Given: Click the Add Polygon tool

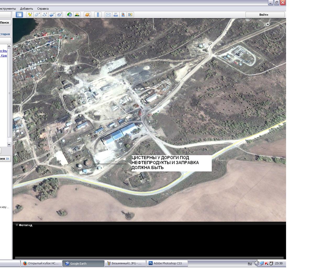Looking at the screenshot, I should click(x=37, y=15).
